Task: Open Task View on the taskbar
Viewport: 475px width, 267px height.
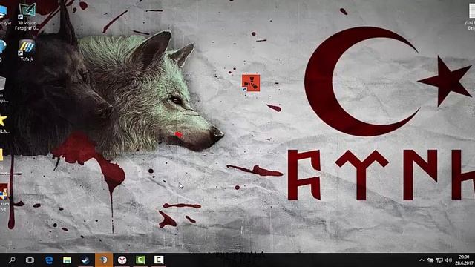Action: [30, 260]
